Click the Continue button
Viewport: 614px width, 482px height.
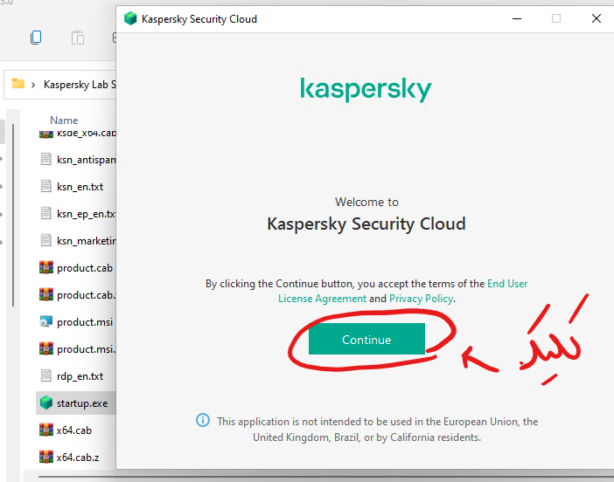pyautogui.click(x=366, y=340)
